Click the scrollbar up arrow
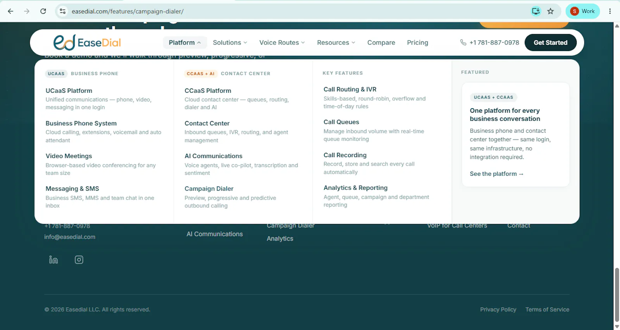 coord(617,26)
